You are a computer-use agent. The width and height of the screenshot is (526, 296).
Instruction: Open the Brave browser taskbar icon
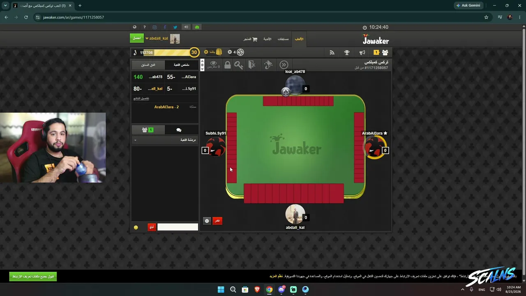(x=257, y=289)
